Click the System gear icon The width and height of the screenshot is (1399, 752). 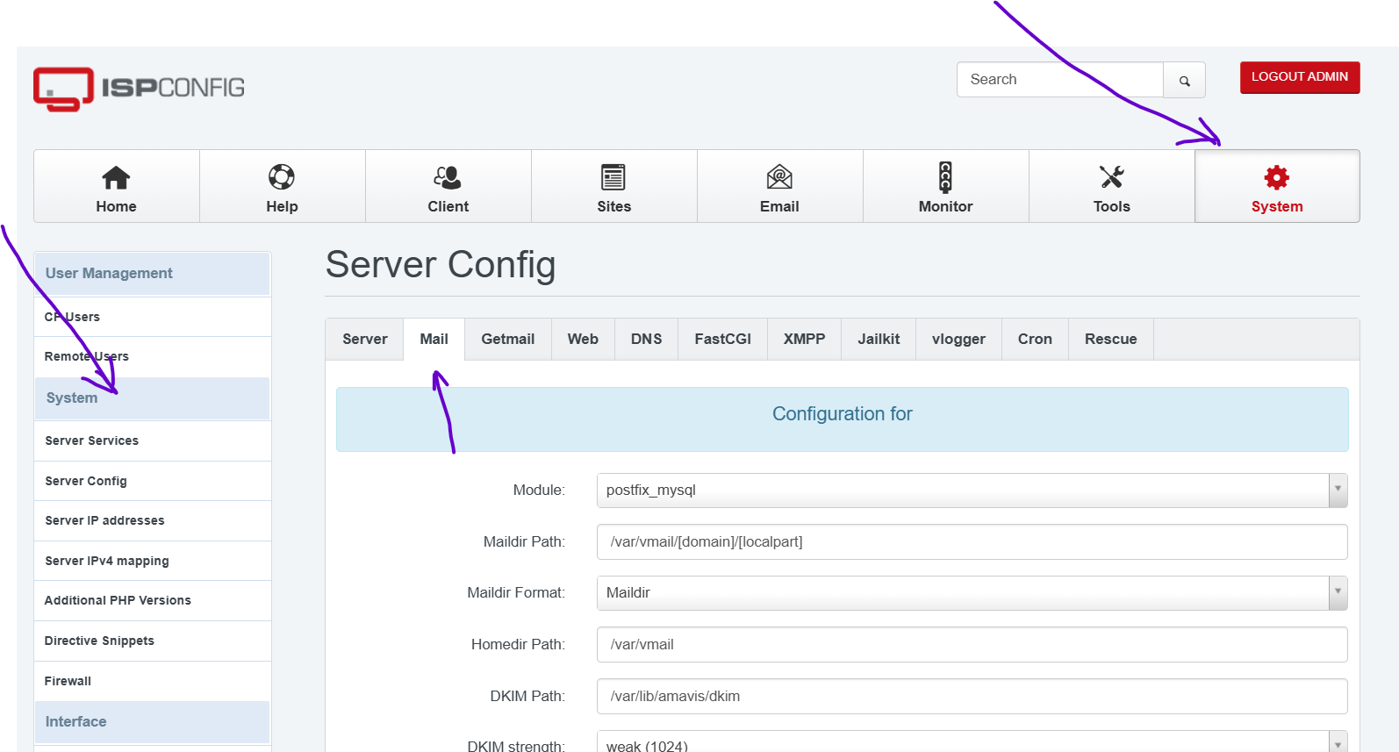[1276, 178]
